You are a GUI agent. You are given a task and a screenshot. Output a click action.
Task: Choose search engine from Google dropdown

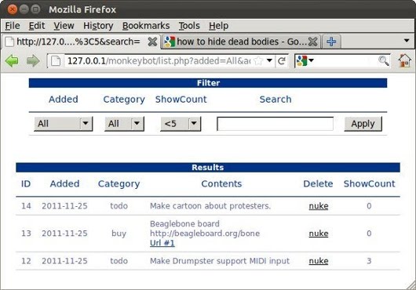click(x=305, y=61)
